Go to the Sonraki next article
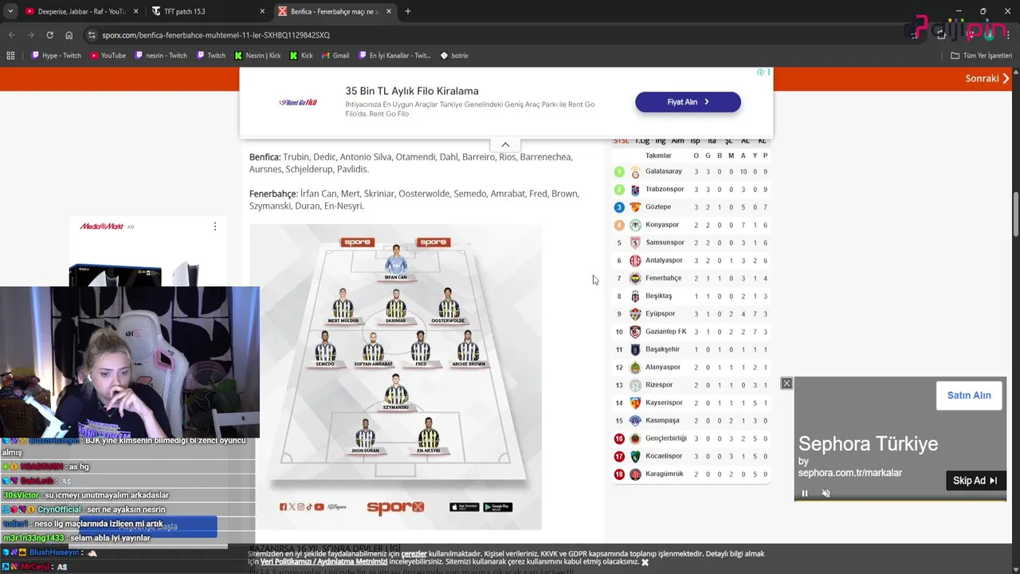 point(987,78)
